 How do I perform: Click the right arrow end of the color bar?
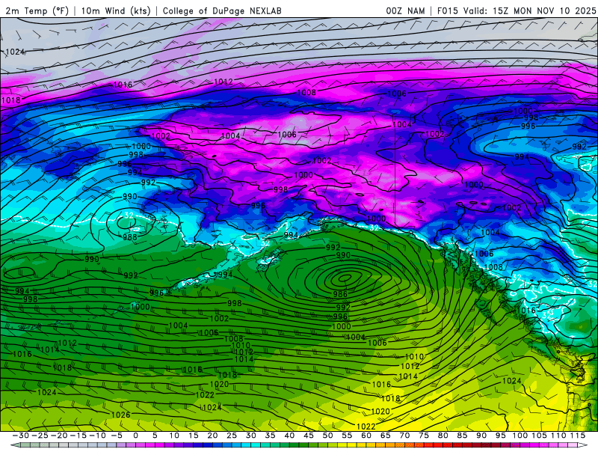point(582,445)
